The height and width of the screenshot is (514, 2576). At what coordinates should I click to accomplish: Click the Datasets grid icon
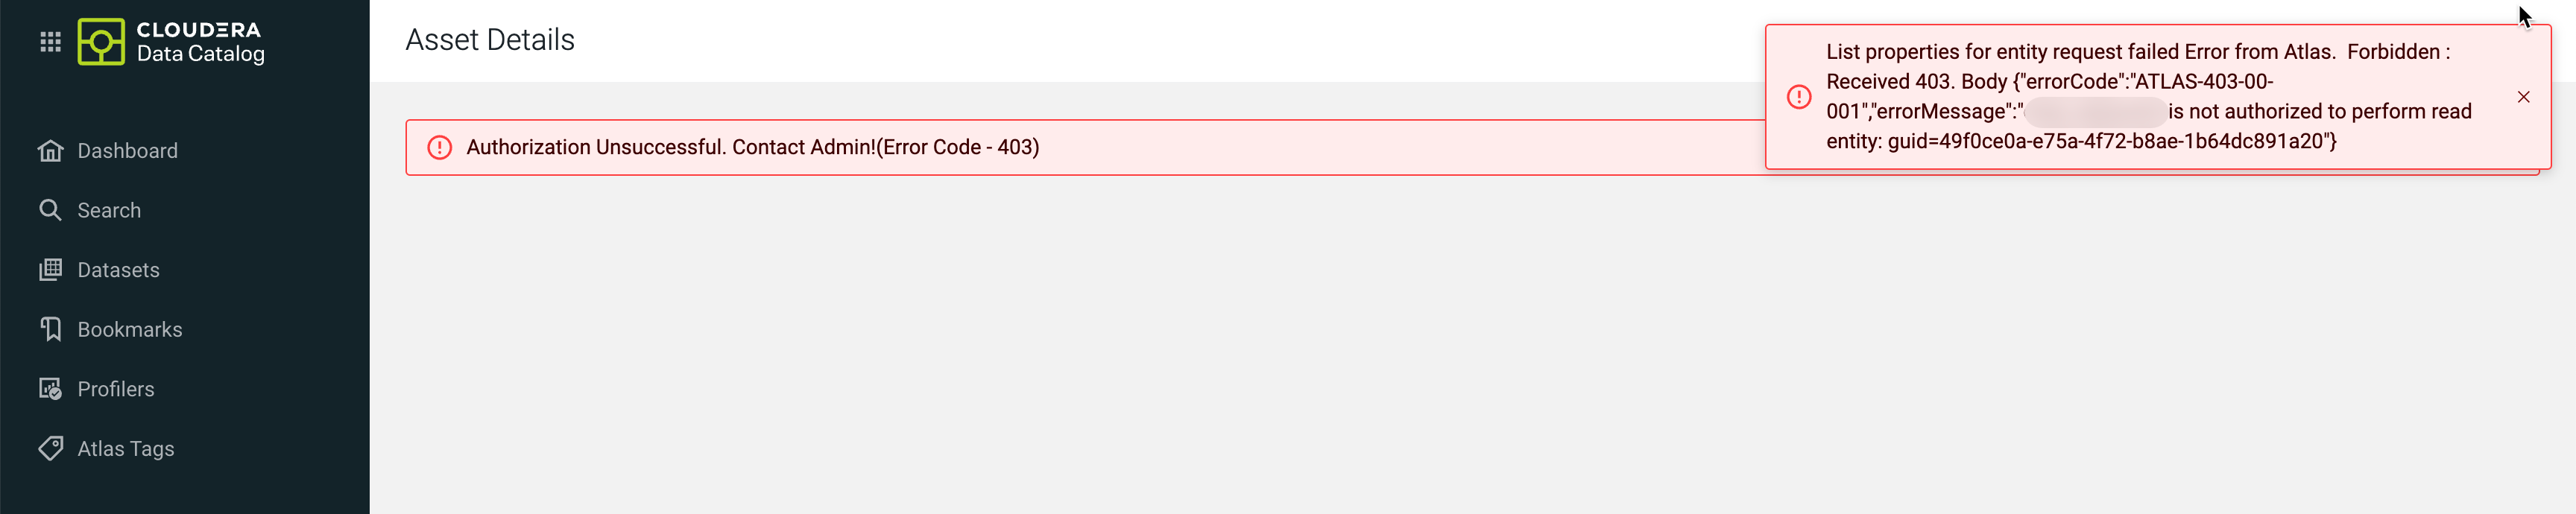50,270
